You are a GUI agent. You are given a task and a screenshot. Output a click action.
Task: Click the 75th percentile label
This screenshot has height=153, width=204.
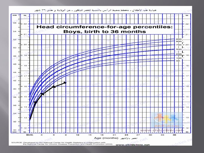coord(179,45)
